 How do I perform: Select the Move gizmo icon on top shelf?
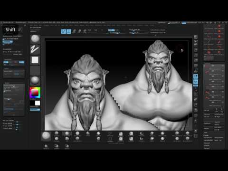click(74, 31)
